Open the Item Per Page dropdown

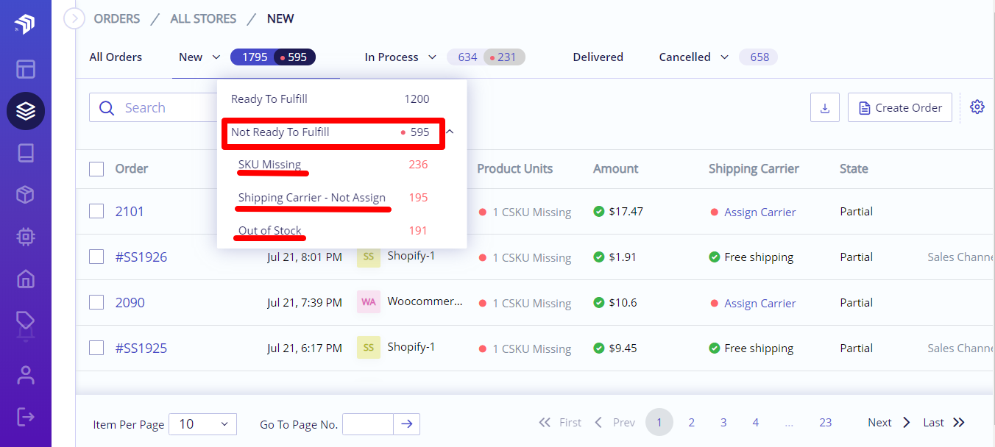click(203, 424)
